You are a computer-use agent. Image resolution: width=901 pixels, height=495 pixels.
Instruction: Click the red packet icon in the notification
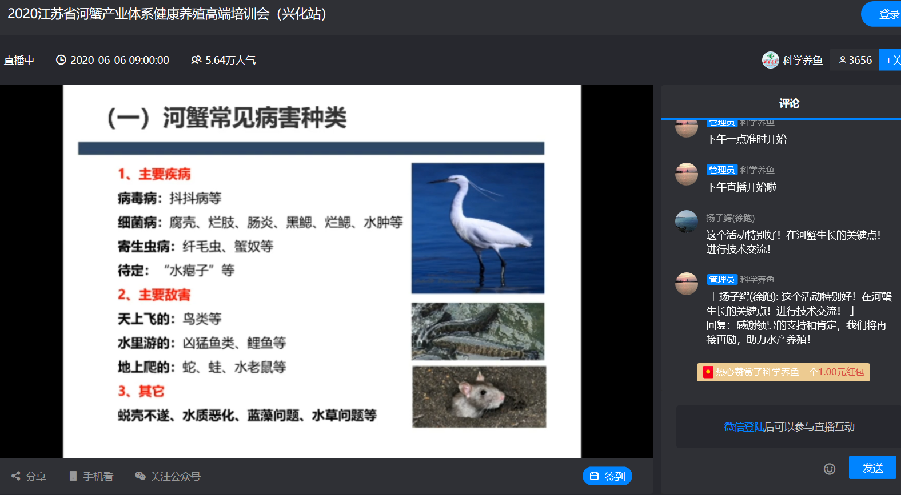pyautogui.click(x=708, y=372)
